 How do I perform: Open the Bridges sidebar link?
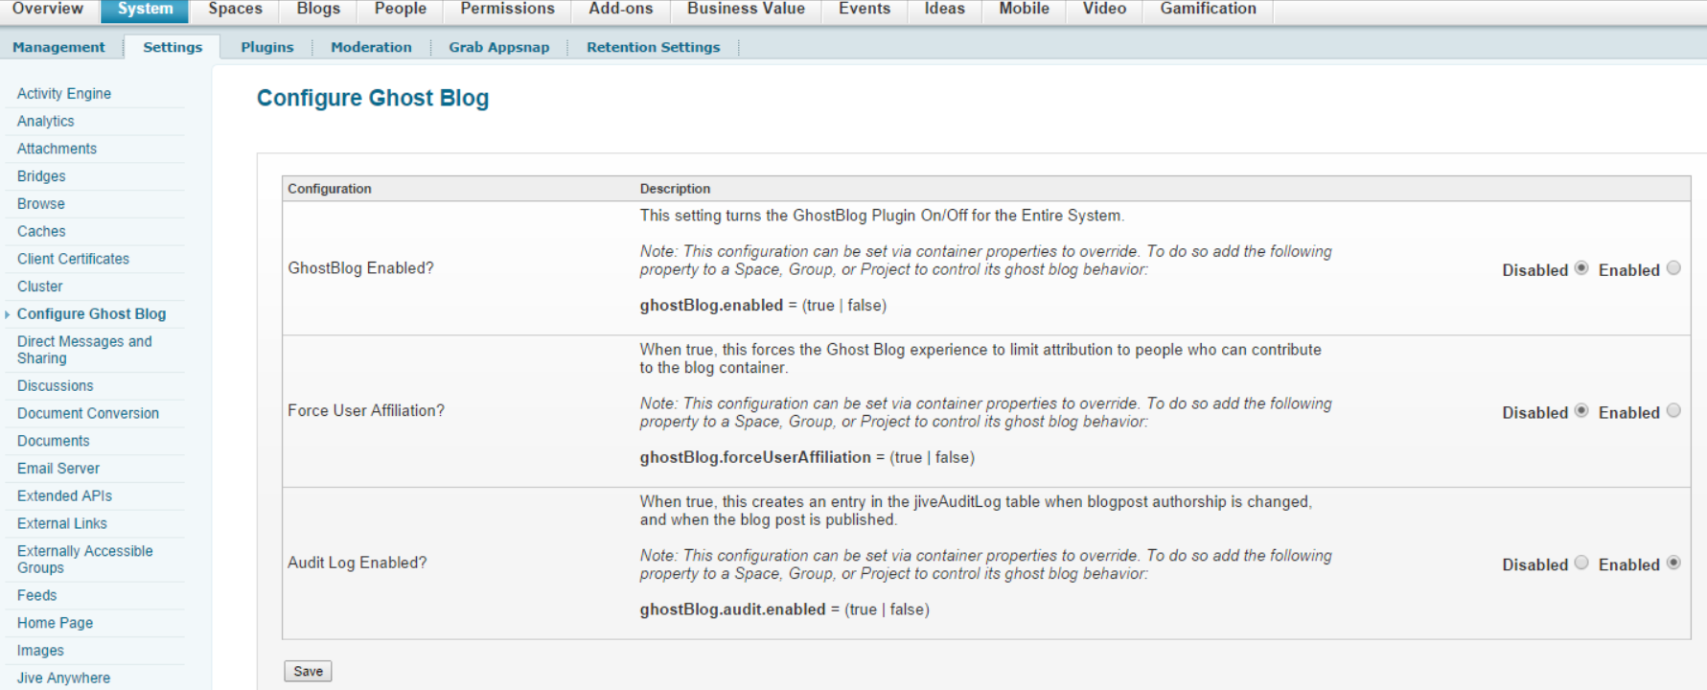41,176
